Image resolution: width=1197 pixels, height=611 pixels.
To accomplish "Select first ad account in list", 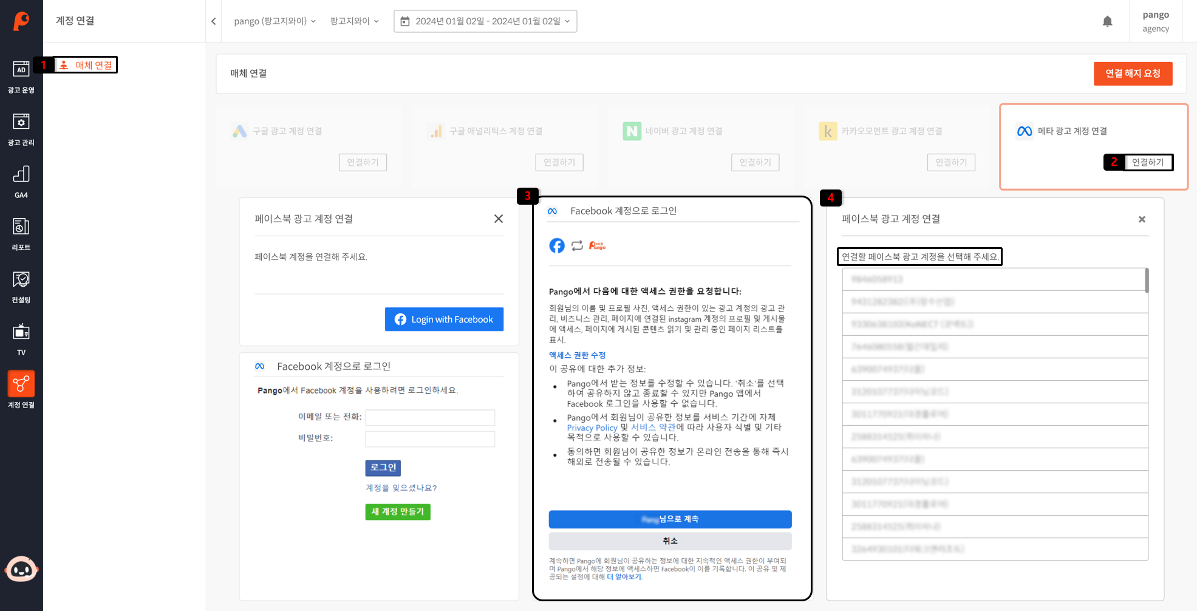I will [994, 279].
